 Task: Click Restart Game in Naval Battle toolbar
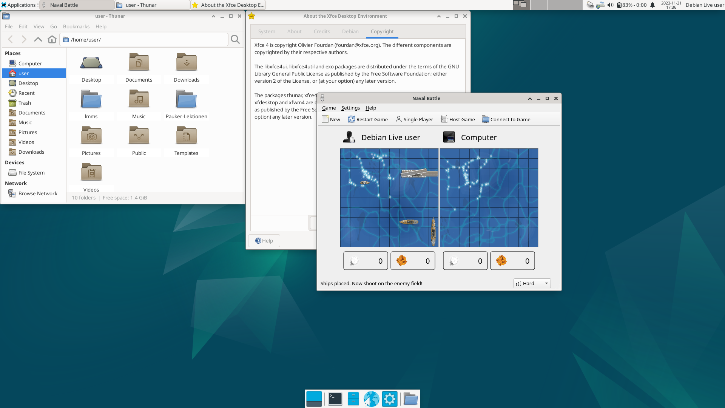point(368,119)
